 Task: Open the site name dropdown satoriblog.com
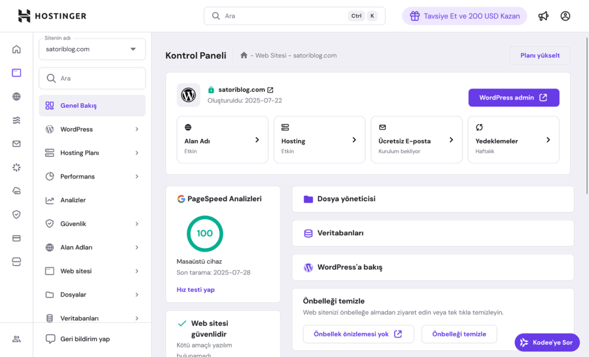92,50
